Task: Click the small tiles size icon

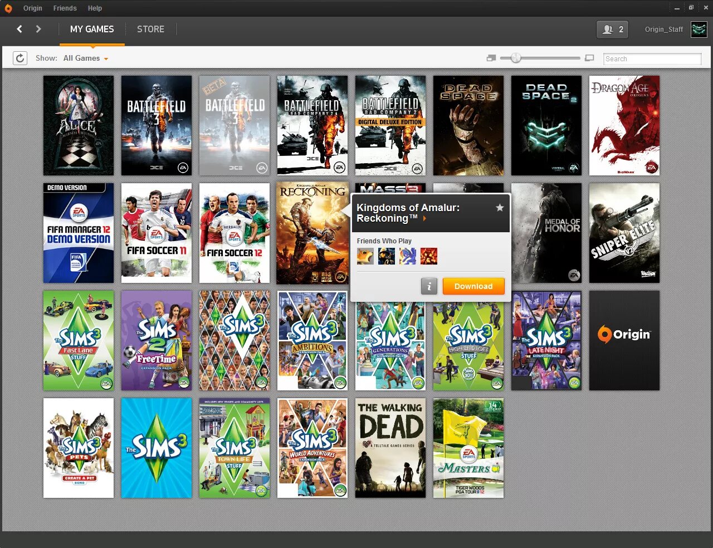Action: click(x=491, y=58)
